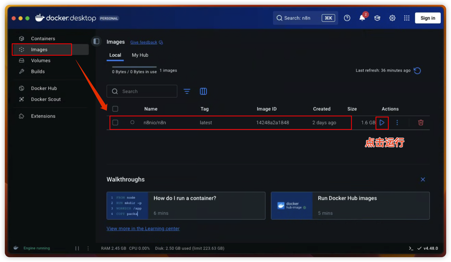Open the help question-mark icon
This screenshot has height=262, width=451.
point(347,18)
